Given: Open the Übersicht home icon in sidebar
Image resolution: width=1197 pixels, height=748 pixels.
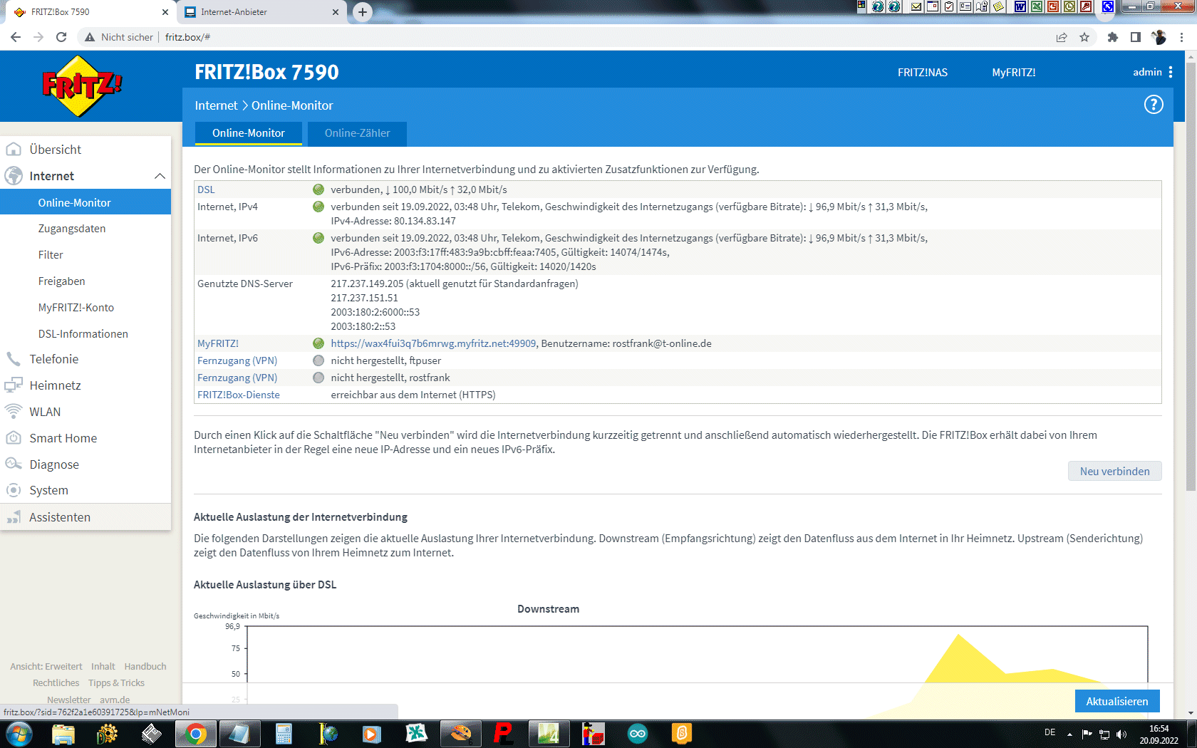Looking at the screenshot, I should (14, 149).
